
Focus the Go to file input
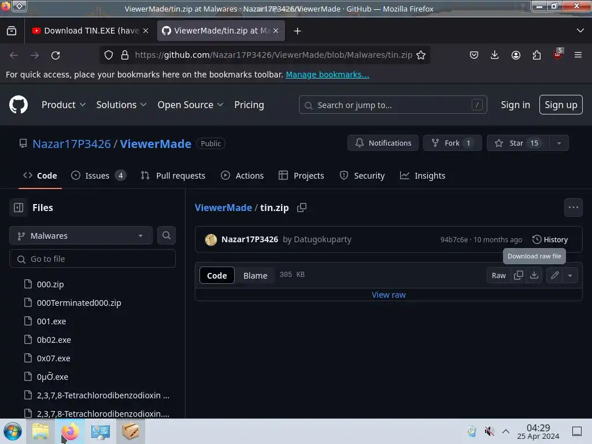(x=92, y=258)
